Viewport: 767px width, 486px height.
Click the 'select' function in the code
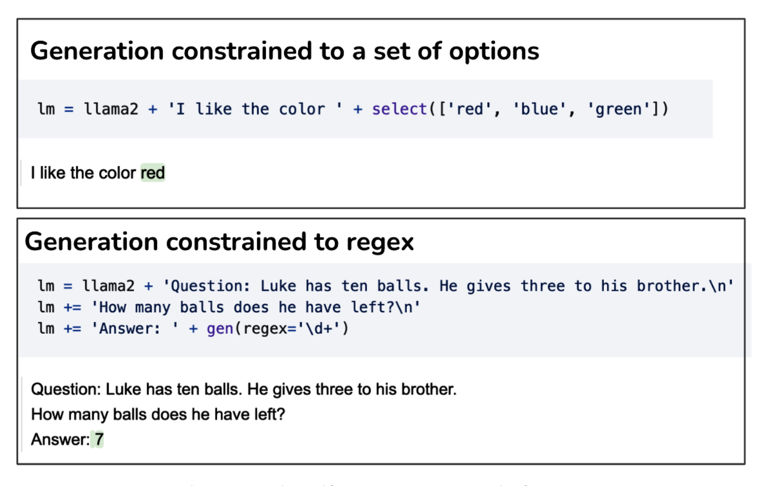(399, 109)
